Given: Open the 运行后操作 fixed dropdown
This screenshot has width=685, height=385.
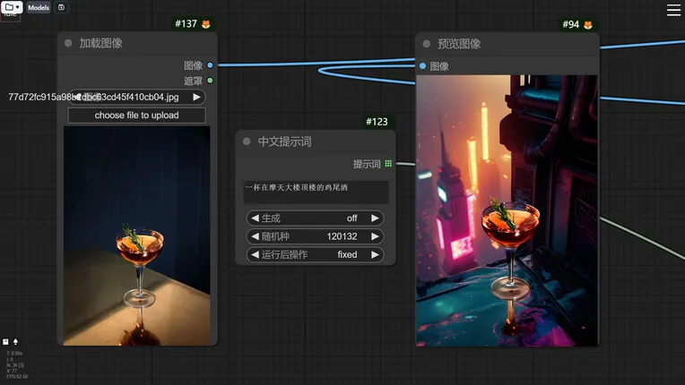Looking at the screenshot, I should [x=315, y=254].
